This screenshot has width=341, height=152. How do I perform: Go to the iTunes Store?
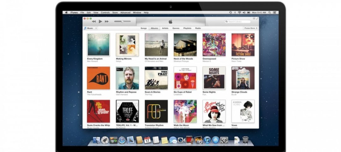pos(250,28)
